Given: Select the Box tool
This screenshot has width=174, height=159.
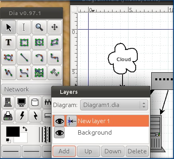Looking at the screenshot, I should click(x=24, y=42).
